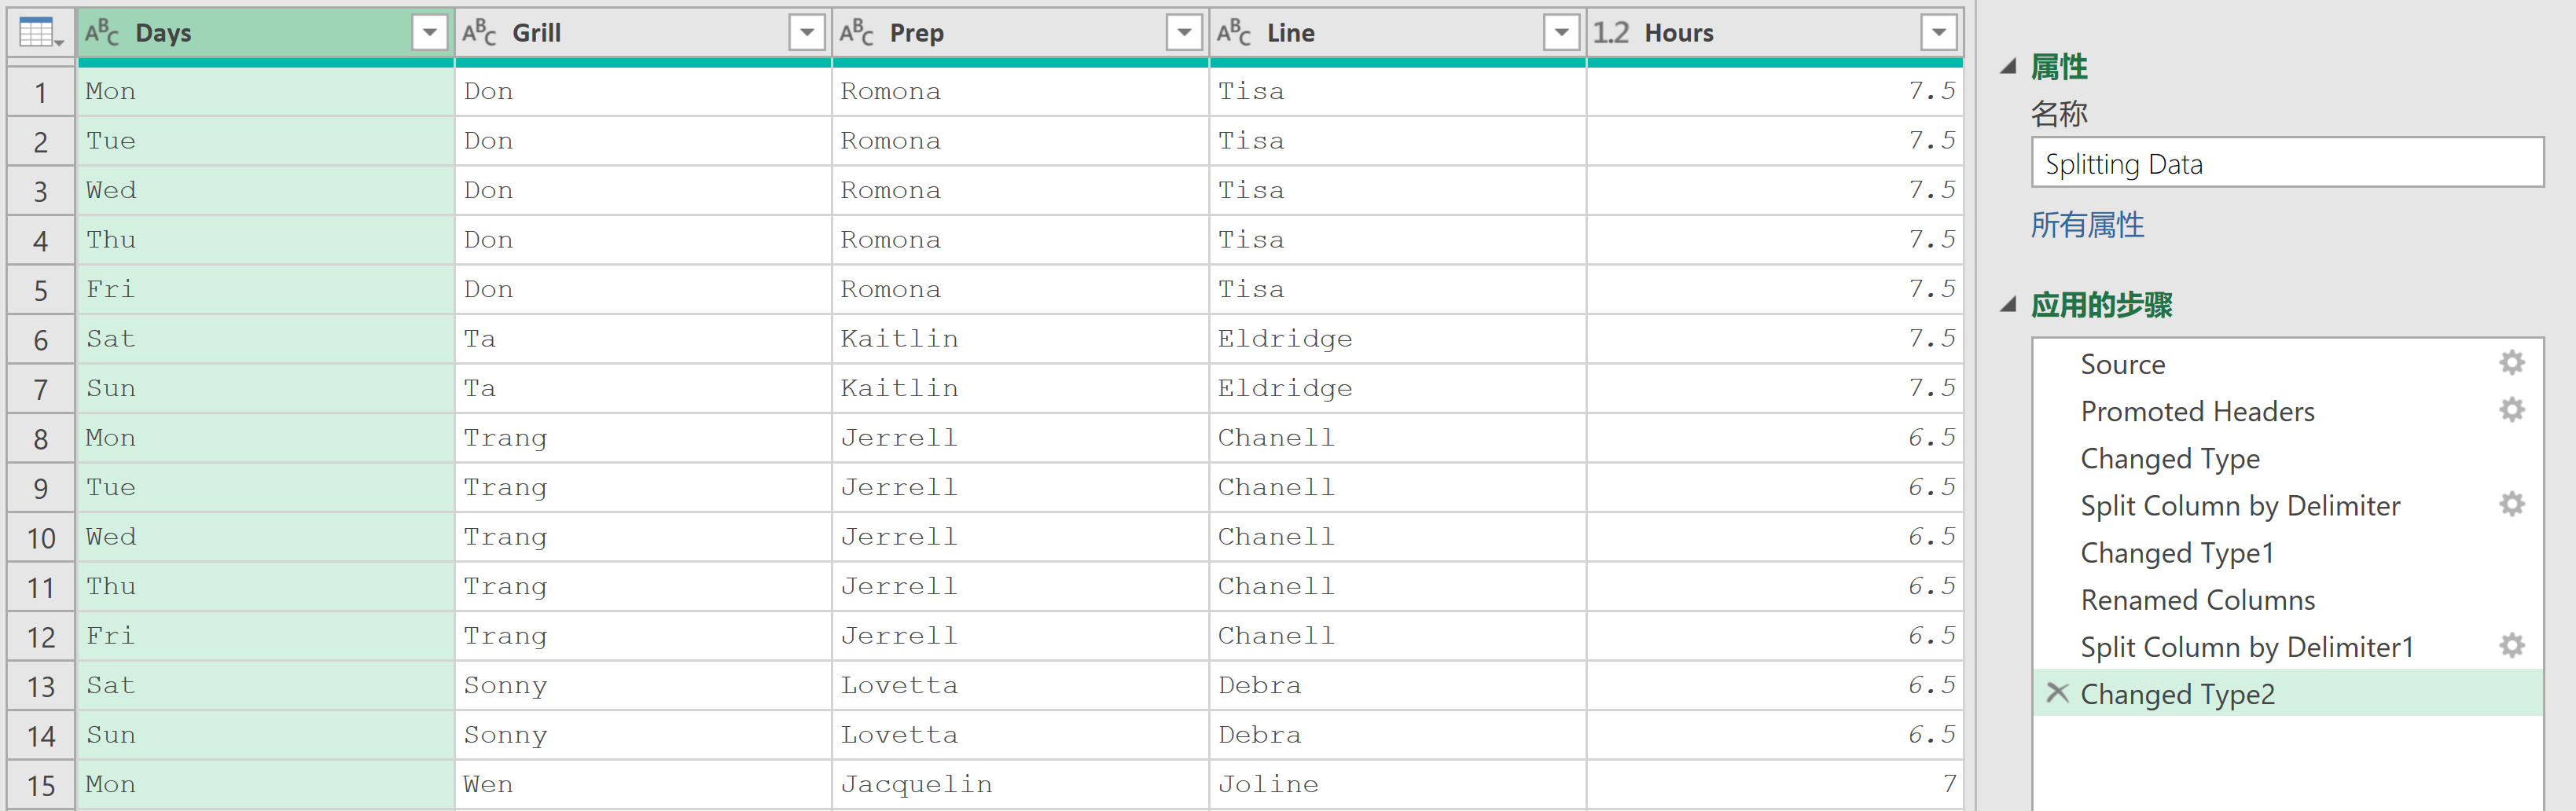Click the table menu icon in the corner

coord(40,33)
